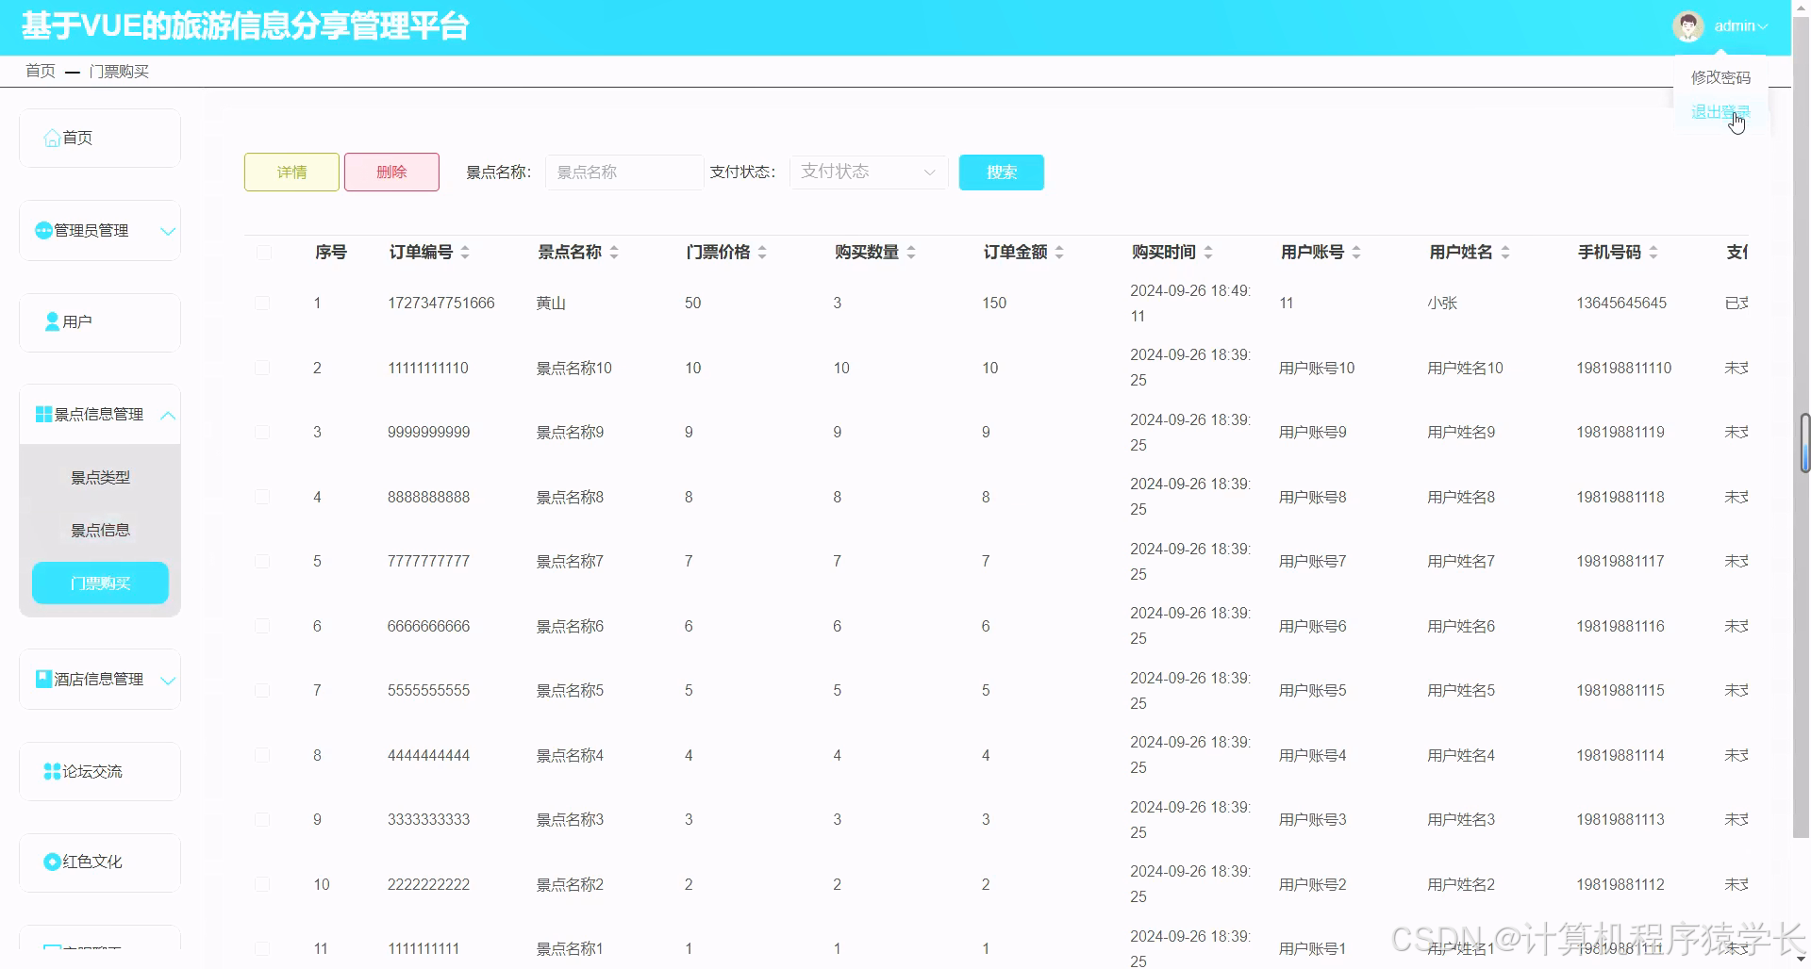The height and width of the screenshot is (969, 1811).
Task: Select the checkbox for 景点名称5 row
Action: 262,690
